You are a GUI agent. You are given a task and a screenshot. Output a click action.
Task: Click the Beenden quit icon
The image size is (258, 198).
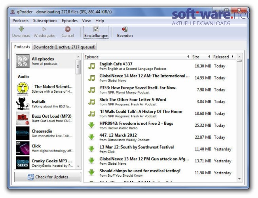125,29
